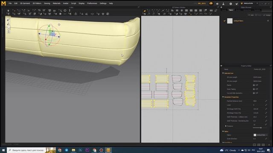The width and height of the screenshot is (273, 153).
Task: Click the Add button in Object Browser
Action: pos(251,15)
